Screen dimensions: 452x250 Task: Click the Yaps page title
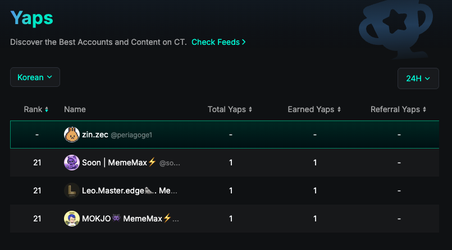pos(31,18)
